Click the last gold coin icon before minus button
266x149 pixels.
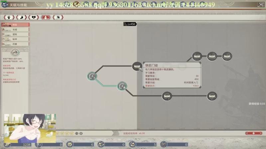click(71, 133)
